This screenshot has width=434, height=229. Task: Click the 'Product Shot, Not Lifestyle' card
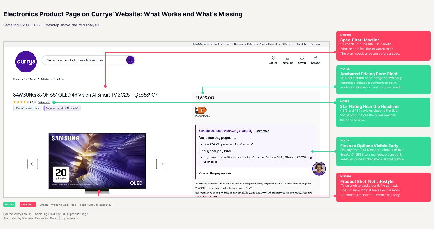(383, 187)
